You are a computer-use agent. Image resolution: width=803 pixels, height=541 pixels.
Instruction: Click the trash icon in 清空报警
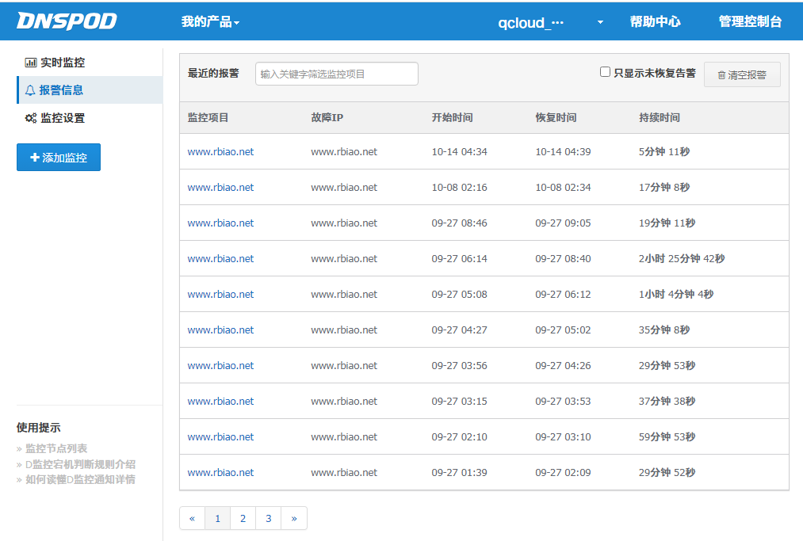(721, 75)
